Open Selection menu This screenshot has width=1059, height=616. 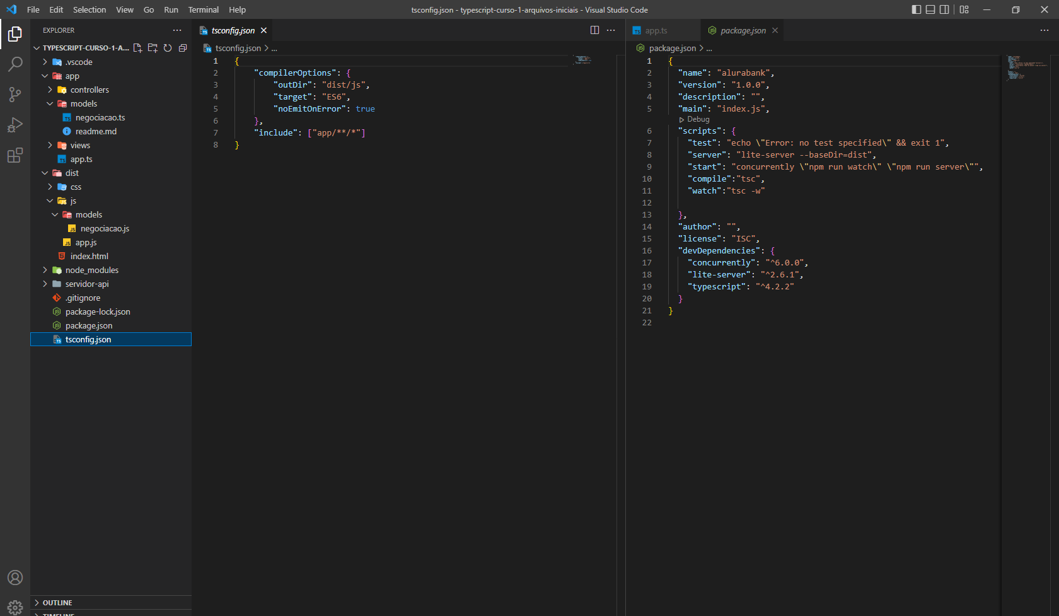pos(90,9)
